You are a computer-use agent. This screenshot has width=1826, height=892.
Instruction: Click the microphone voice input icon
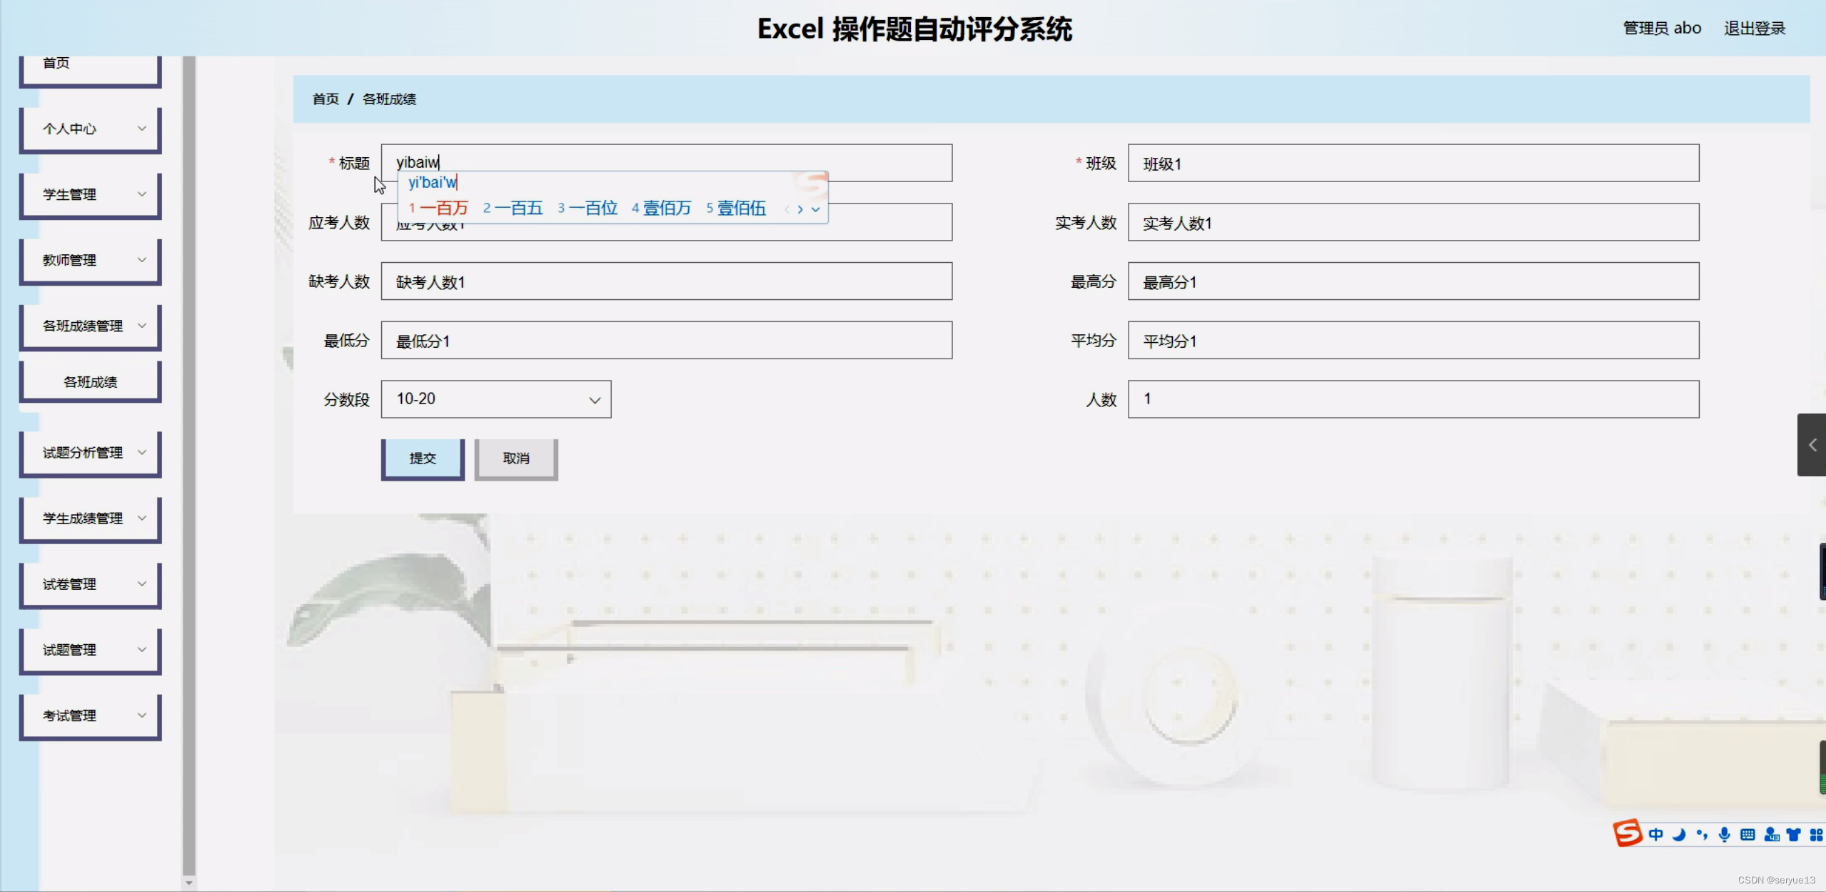point(1725,835)
